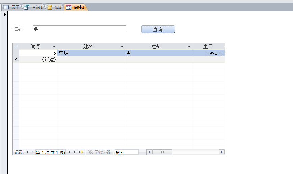This screenshot has width=293, height=174.
Task: Click the 搜索 search box
Action: (127, 152)
